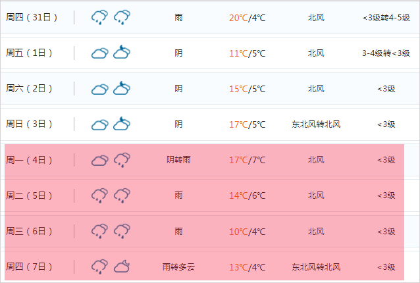Click the 阴转雨 weather description
Image resolution: width=420 pixels, height=283 pixels.
[178, 160]
